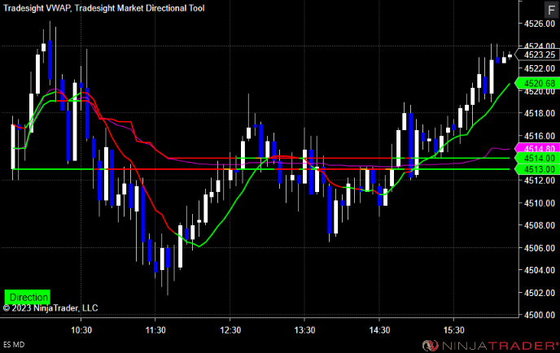The height and width of the screenshot is (353, 560).
Task: Click the 10:30 time axis label
Action: [x=81, y=330]
